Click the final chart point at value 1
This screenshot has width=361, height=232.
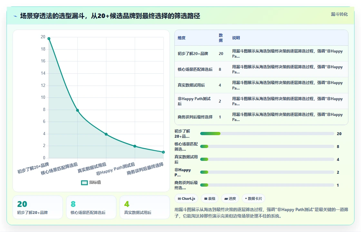(x=163, y=152)
